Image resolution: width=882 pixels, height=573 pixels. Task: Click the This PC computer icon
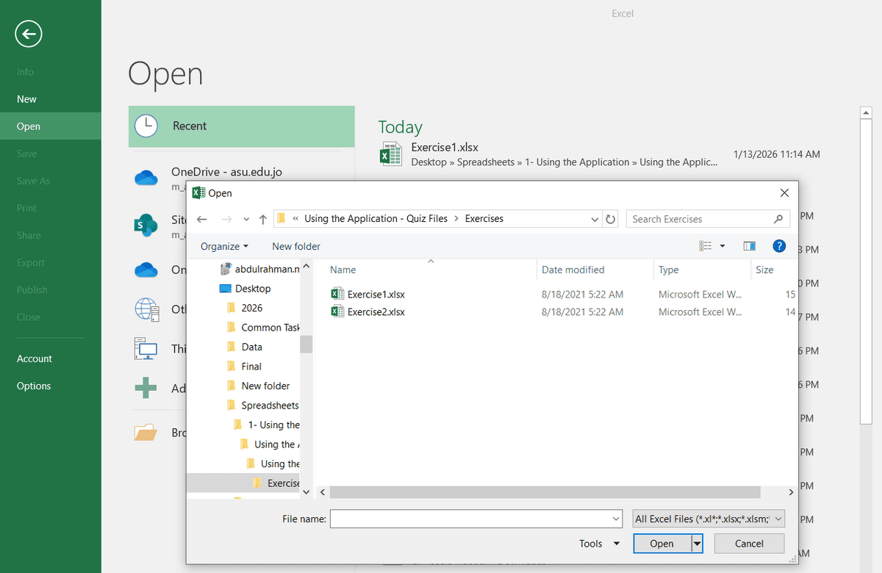[x=146, y=348]
